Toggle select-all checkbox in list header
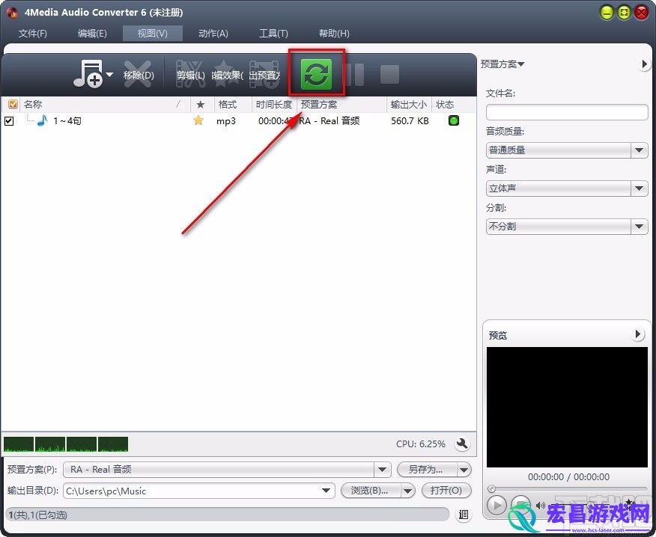Screen dimensions: 656x537 (x=13, y=104)
